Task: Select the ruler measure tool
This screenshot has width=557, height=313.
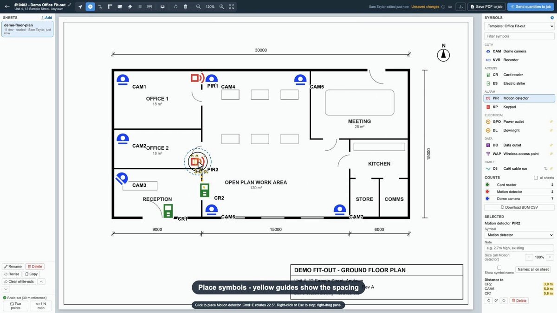Action: point(110,6)
